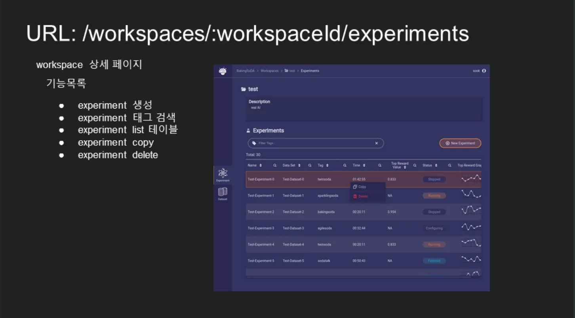Click the search icon in Status column
The image size is (575, 318).
[x=449, y=166]
